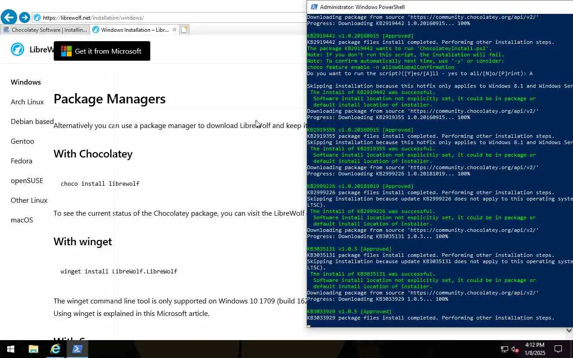
Task: Open Gentoo installation page
Action: pyautogui.click(x=22, y=141)
